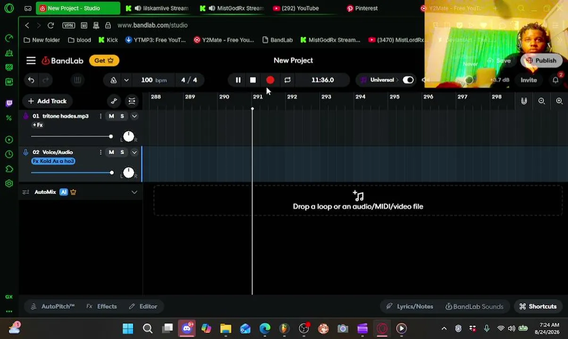This screenshot has width=568, height=339.
Task: Open the notifications bell
Action: point(556,80)
